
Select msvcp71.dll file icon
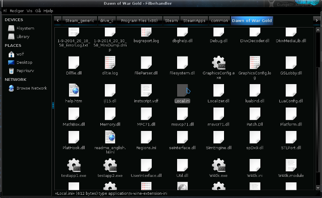point(182,113)
